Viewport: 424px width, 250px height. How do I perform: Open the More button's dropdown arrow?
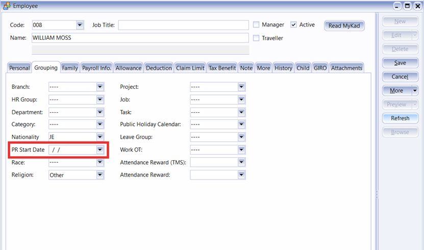pos(415,91)
